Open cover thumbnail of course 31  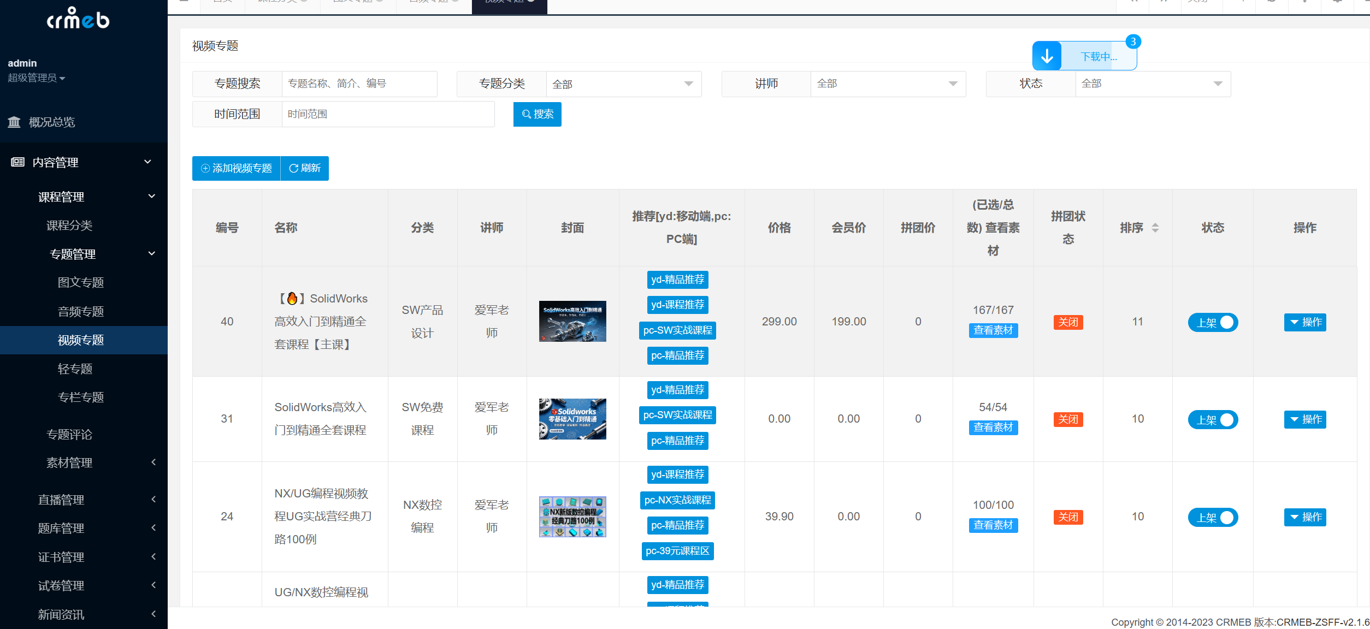pyautogui.click(x=572, y=419)
